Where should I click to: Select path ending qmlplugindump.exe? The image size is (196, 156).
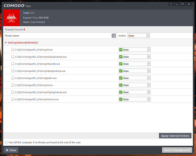point(40,71)
